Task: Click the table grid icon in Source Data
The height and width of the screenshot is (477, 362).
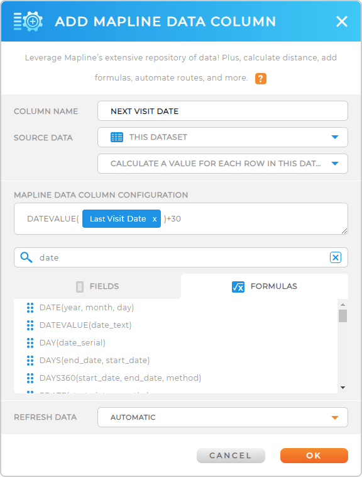Action: (x=117, y=137)
